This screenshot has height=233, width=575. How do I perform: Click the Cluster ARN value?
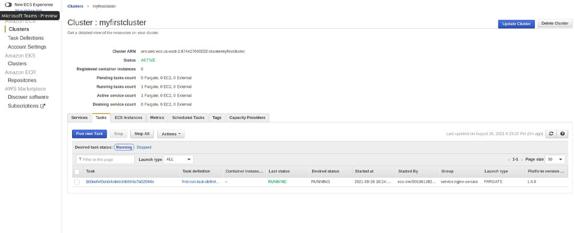[192, 51]
